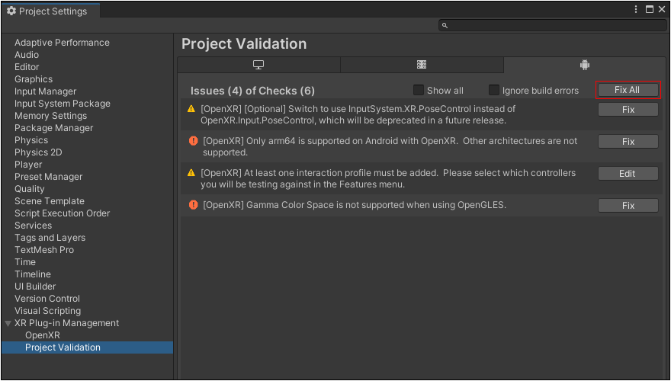This screenshot has height=381, width=671.
Task: Fix the arm64 architecture issue
Action: (x=628, y=142)
